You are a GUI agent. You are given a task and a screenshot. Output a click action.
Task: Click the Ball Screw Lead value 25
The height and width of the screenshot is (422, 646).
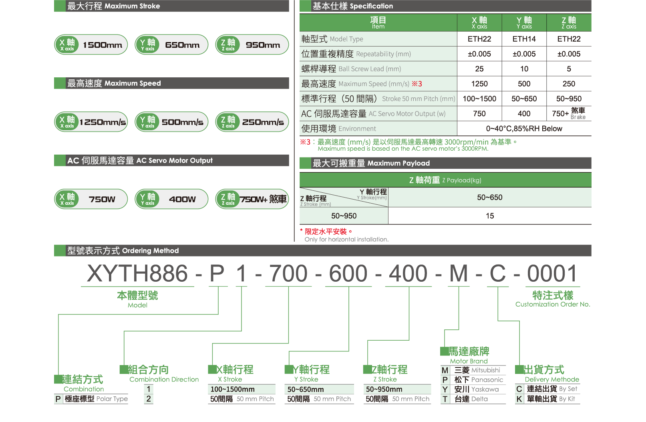pos(479,69)
